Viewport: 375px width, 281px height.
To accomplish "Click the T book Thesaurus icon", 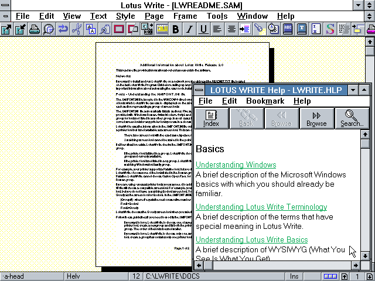I will click(302, 29).
